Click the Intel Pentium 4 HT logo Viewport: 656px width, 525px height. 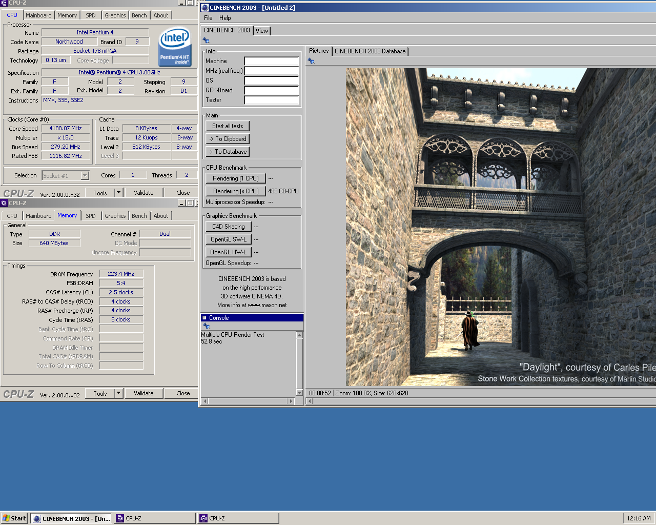pos(175,47)
